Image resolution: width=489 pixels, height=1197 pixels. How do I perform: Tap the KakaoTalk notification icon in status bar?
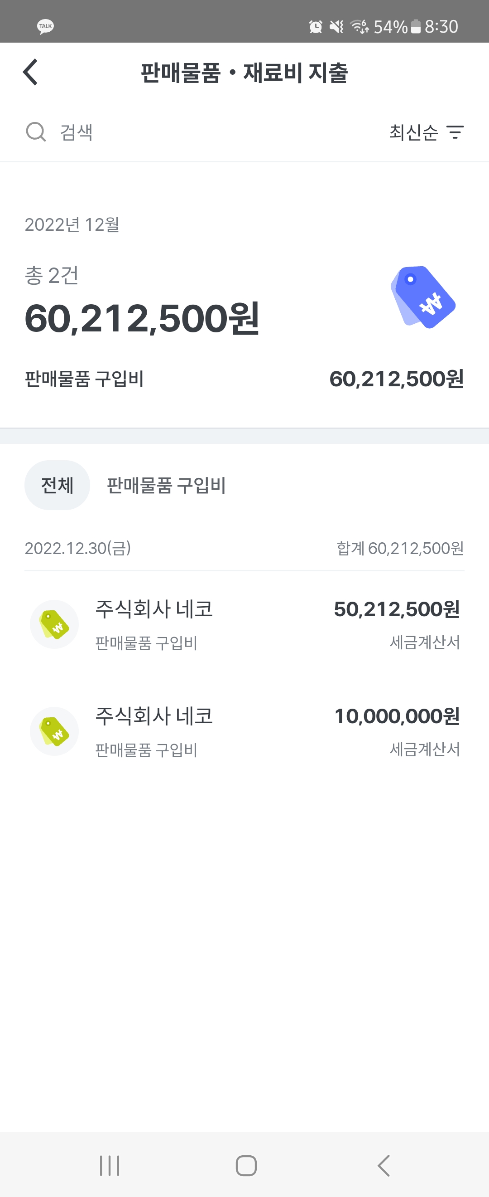45,26
